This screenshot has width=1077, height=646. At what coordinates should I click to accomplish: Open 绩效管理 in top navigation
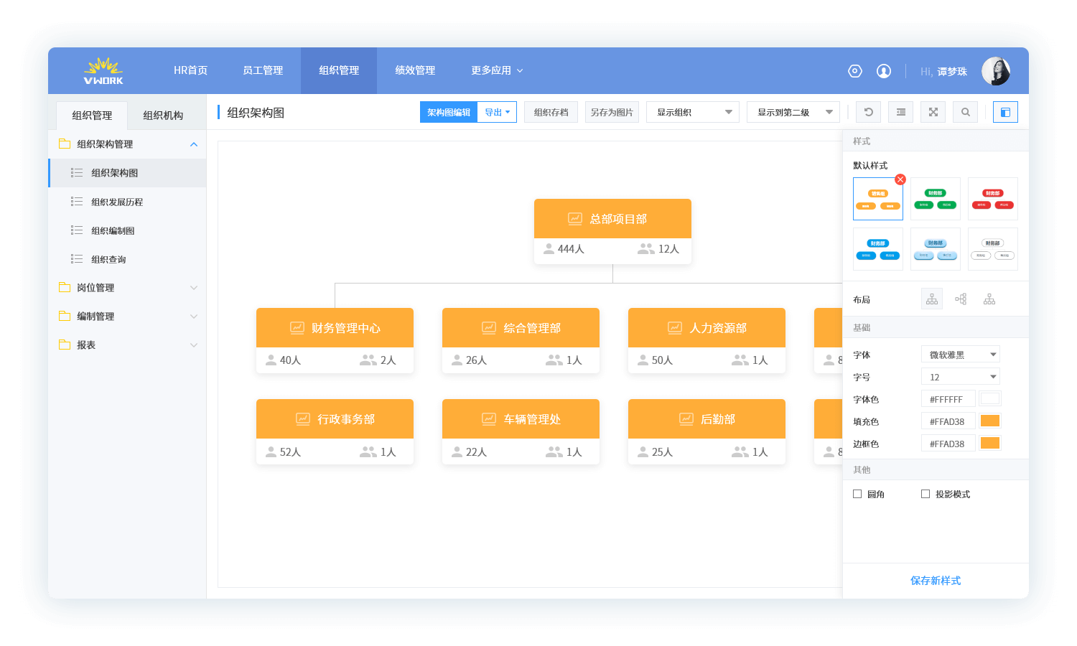click(x=415, y=70)
